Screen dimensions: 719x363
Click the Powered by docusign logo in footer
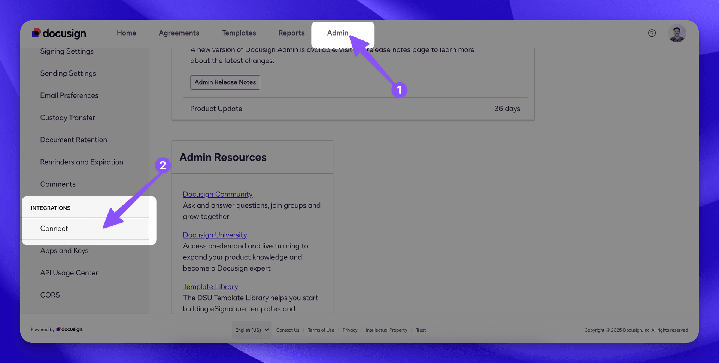(x=56, y=329)
